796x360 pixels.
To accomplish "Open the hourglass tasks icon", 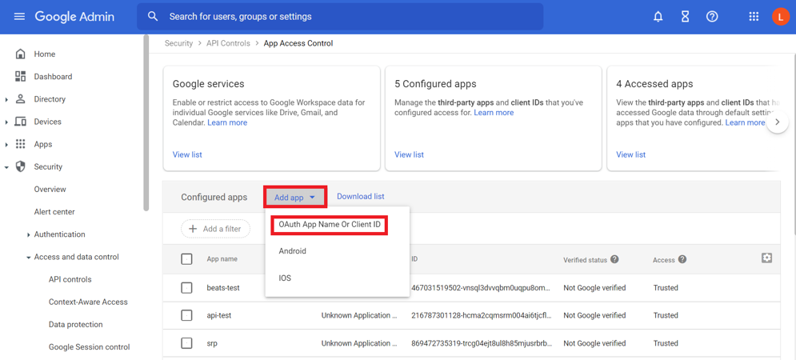I will pyautogui.click(x=685, y=17).
